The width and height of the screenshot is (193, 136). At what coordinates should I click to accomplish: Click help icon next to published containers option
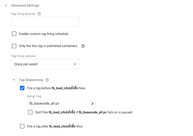pos(83,46)
